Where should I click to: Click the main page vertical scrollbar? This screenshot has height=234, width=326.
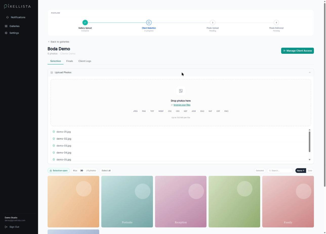coord(324,95)
